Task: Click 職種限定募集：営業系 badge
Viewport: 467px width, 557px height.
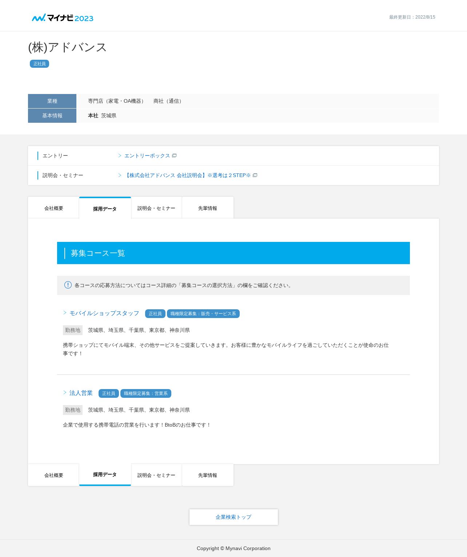Action: [146, 393]
